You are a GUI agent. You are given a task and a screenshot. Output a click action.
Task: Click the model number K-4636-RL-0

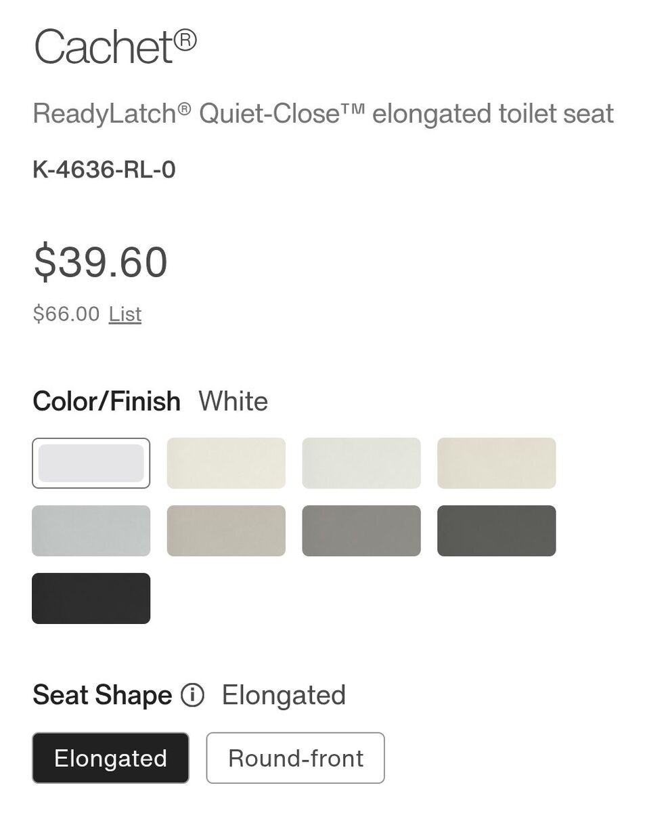(104, 169)
